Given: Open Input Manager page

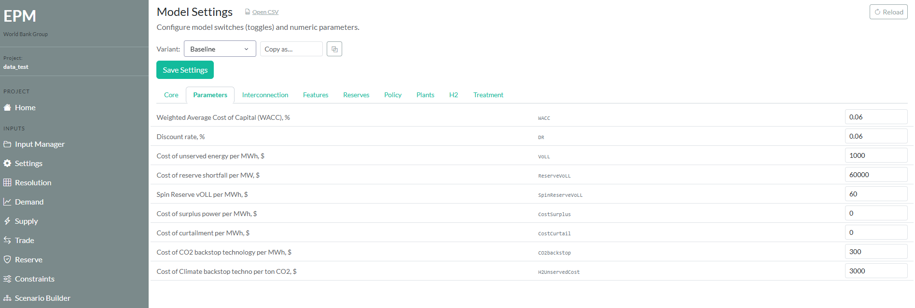Looking at the screenshot, I should tap(40, 144).
